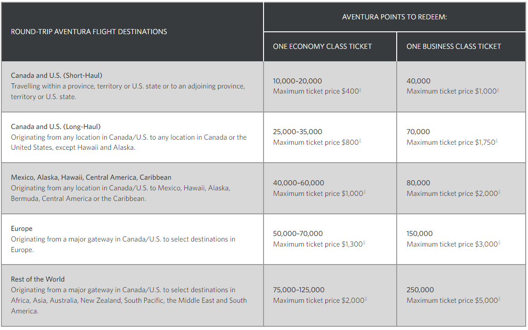528x330 pixels.
Task: Click the Long-Haul economy $800 maximum price text
Action: pos(316,142)
